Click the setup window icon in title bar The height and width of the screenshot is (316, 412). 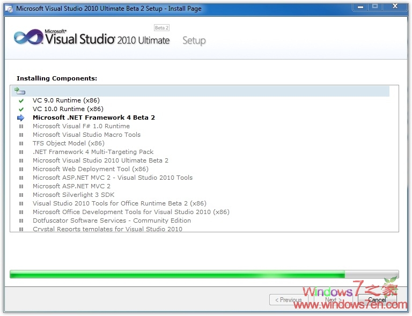point(9,9)
